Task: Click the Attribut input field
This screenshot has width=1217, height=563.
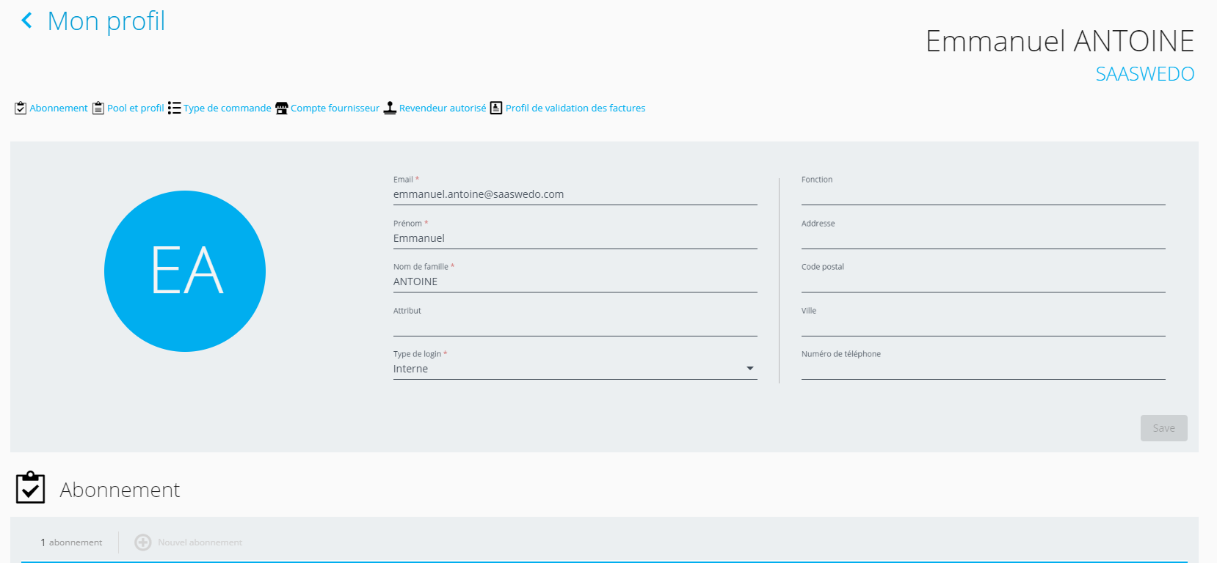Action: pos(575,326)
